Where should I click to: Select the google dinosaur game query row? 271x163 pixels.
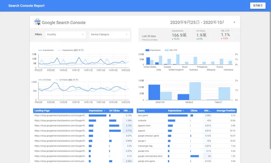(x=187, y=136)
